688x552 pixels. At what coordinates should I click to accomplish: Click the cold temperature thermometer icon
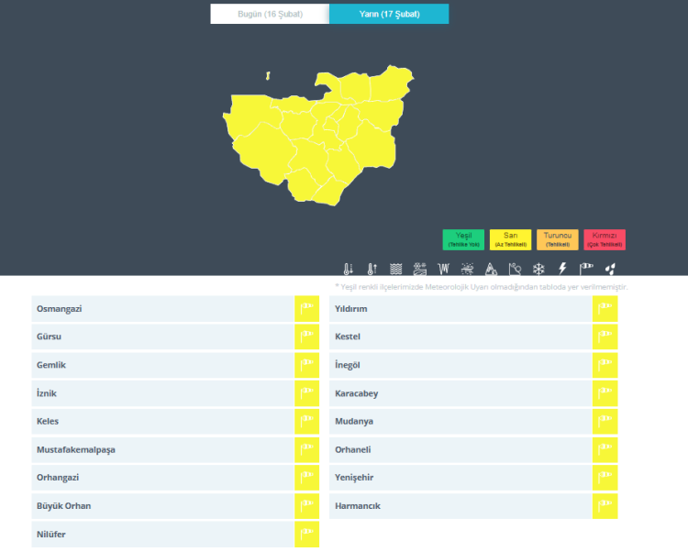pyautogui.click(x=348, y=269)
